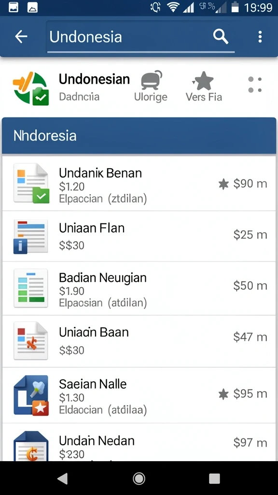Tap the Undonesia search text field
Image resolution: width=278 pixels, height=495 pixels.
[140, 37]
